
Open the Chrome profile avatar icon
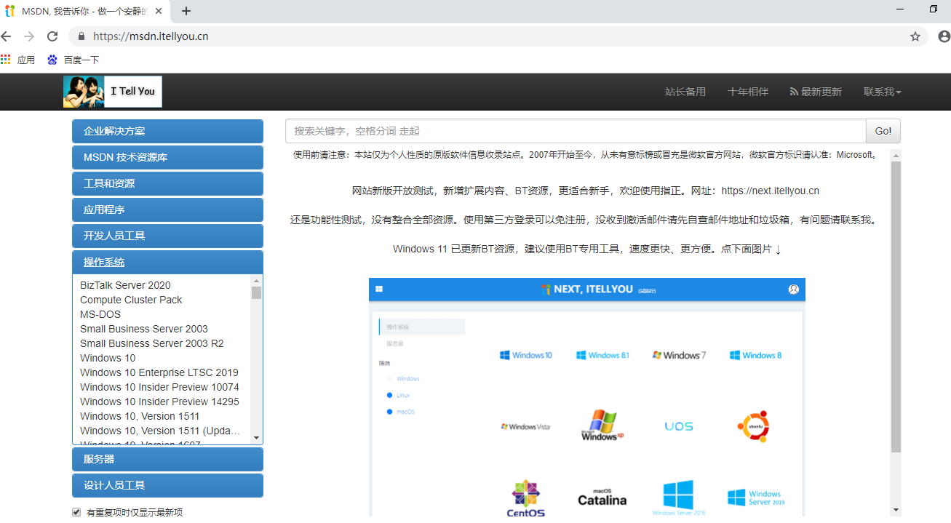point(944,36)
